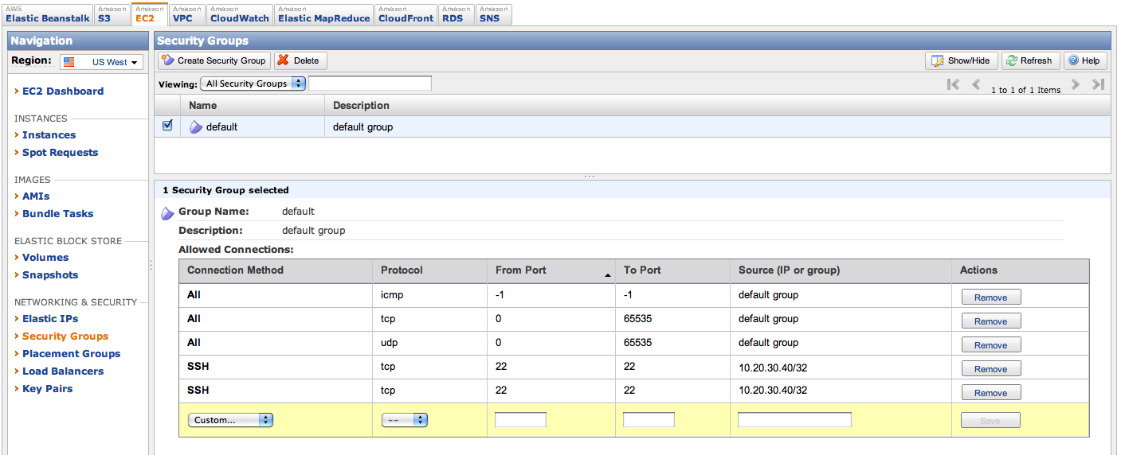Click the Show/Hide button
1121x455 pixels.
961,60
